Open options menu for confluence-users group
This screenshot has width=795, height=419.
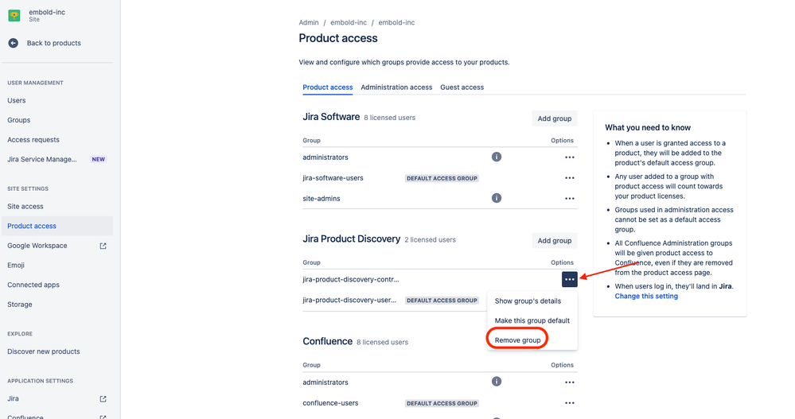click(569, 403)
